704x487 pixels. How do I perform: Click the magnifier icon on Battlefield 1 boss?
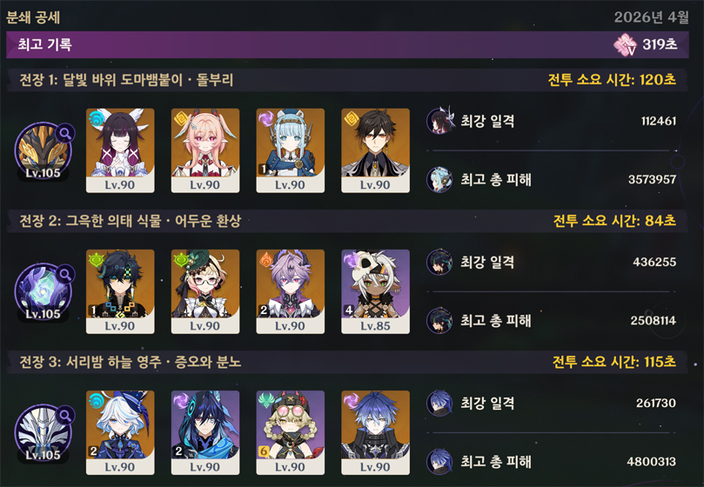[x=65, y=133]
